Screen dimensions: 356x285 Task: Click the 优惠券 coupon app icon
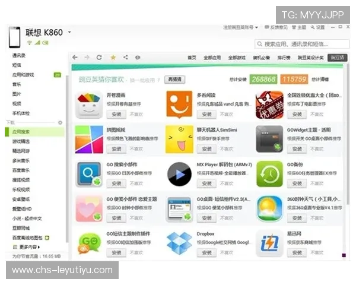[x=269, y=104]
